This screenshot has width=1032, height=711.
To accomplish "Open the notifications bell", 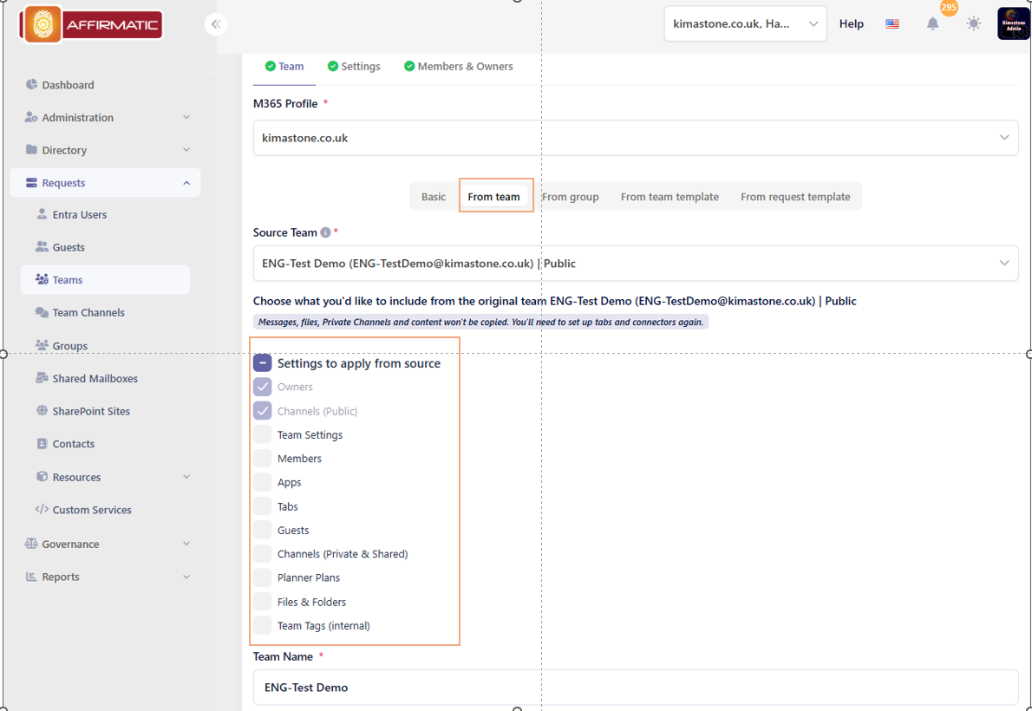I will pos(932,24).
